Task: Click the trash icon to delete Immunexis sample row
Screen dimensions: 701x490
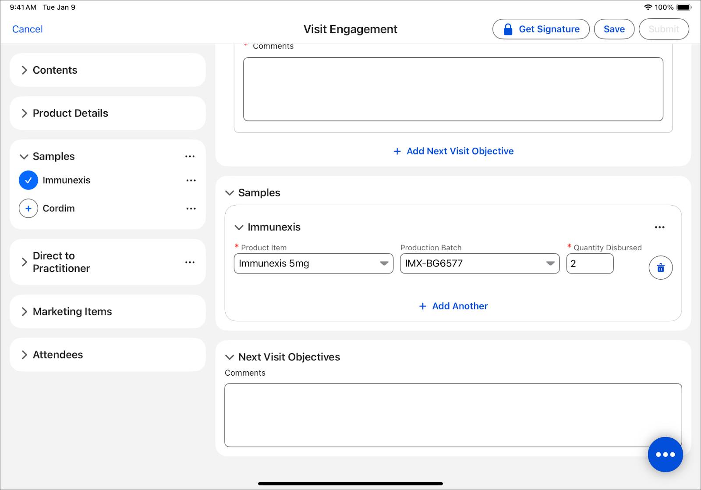Action: (x=660, y=267)
